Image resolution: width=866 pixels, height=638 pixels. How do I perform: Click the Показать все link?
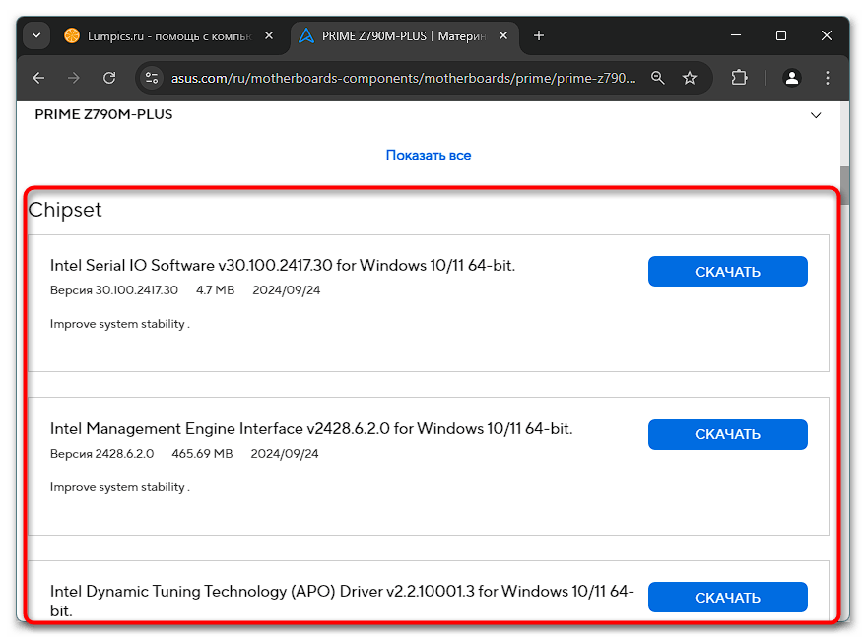(428, 156)
